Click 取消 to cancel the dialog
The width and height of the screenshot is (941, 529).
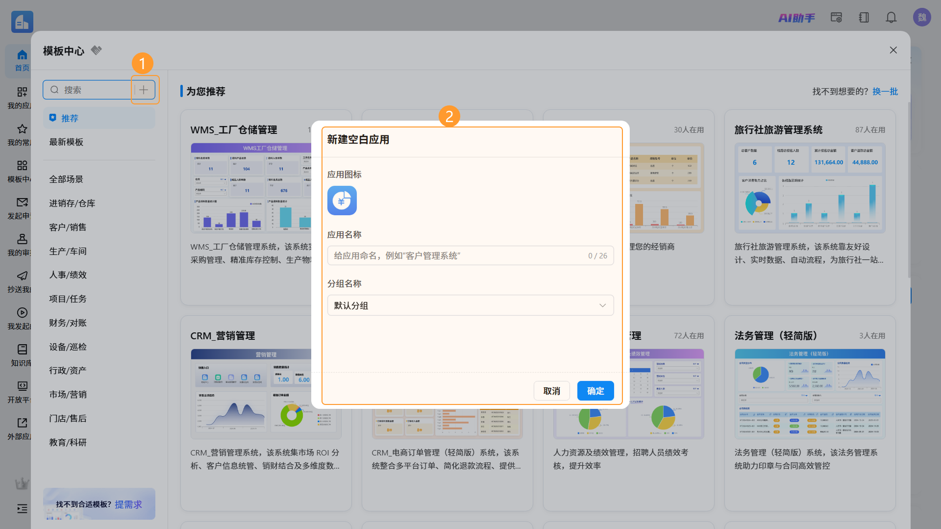(x=552, y=391)
